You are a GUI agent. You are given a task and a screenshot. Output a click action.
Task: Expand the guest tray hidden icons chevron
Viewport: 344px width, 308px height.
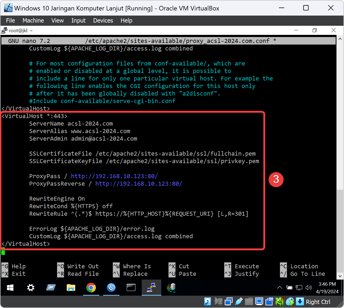pos(279,288)
